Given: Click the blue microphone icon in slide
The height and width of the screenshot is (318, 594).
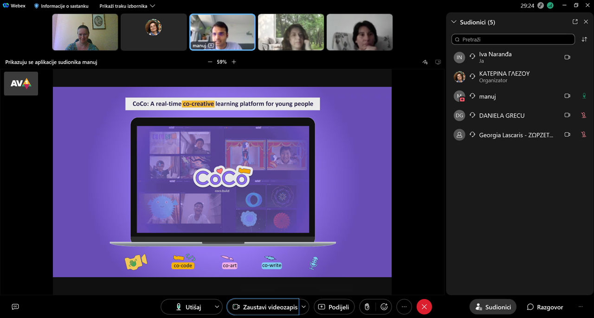Looking at the screenshot, I should click(314, 263).
